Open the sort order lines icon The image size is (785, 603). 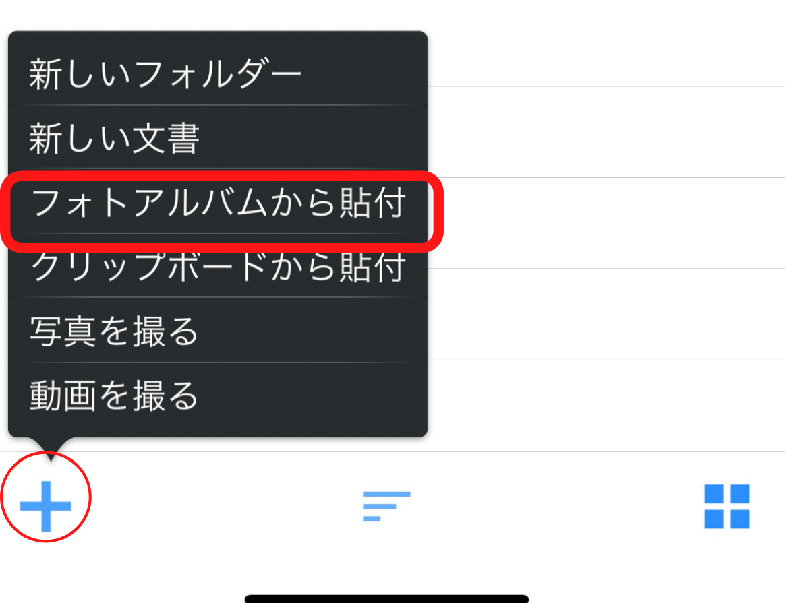tap(386, 506)
